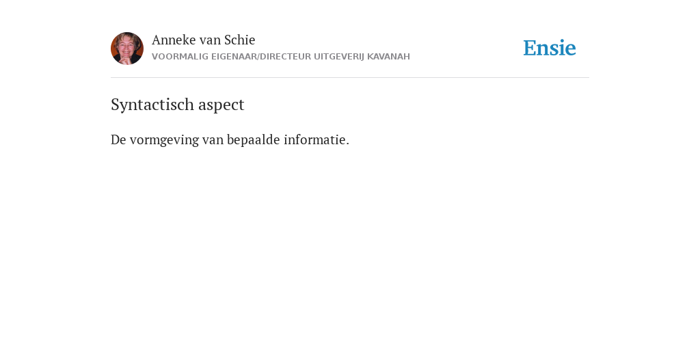
Task: Click the word 'bepaalde' in the definition
Action: [x=254, y=140]
